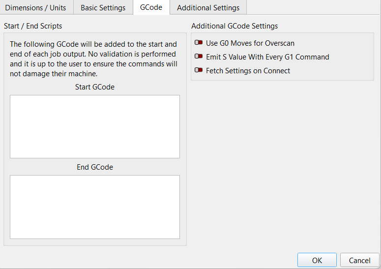
Task: Open the Basic Settings tab
Action: coord(103,8)
